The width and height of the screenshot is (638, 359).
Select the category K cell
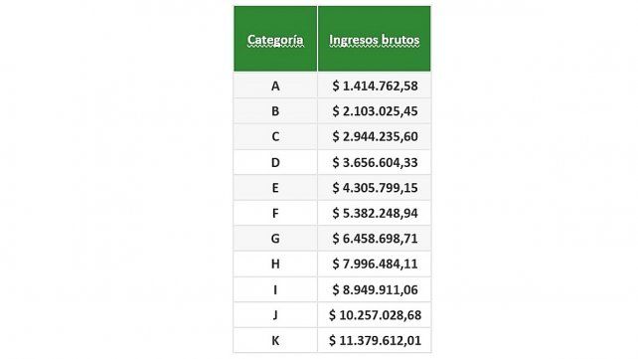pos(275,340)
